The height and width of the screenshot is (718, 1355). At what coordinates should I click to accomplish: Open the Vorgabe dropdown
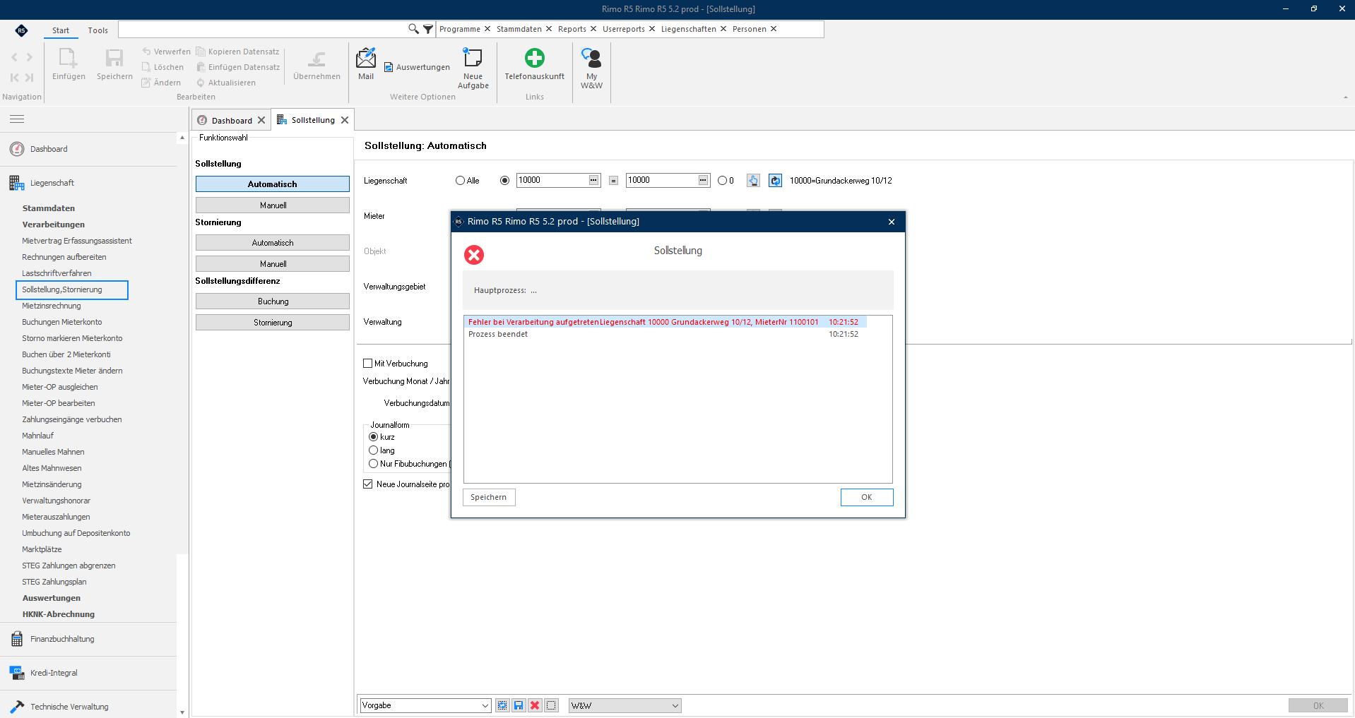coord(425,705)
